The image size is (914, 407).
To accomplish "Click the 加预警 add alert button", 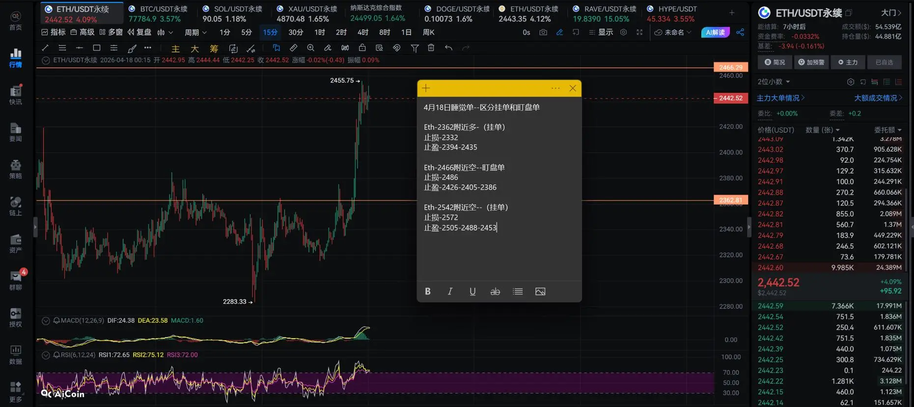I will coord(811,62).
